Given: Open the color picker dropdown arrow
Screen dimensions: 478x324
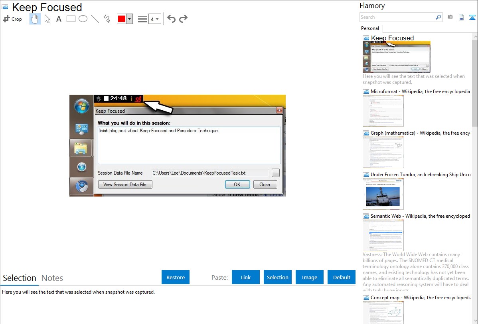Looking at the screenshot, I should point(130,19).
